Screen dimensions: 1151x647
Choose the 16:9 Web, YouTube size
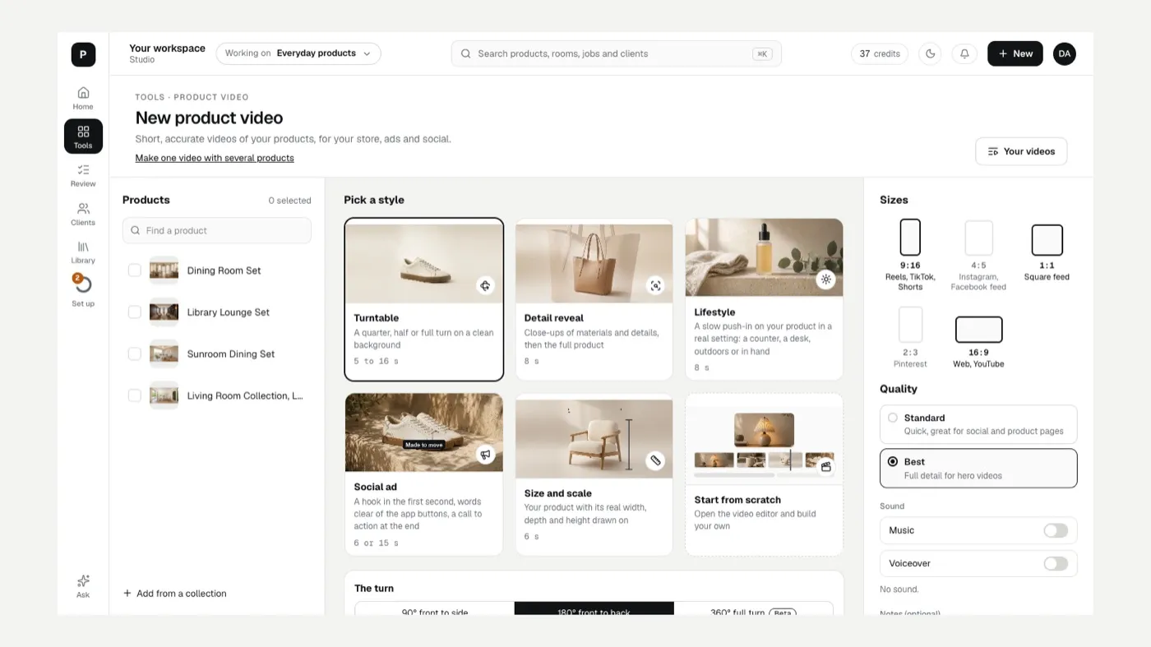pos(978,330)
